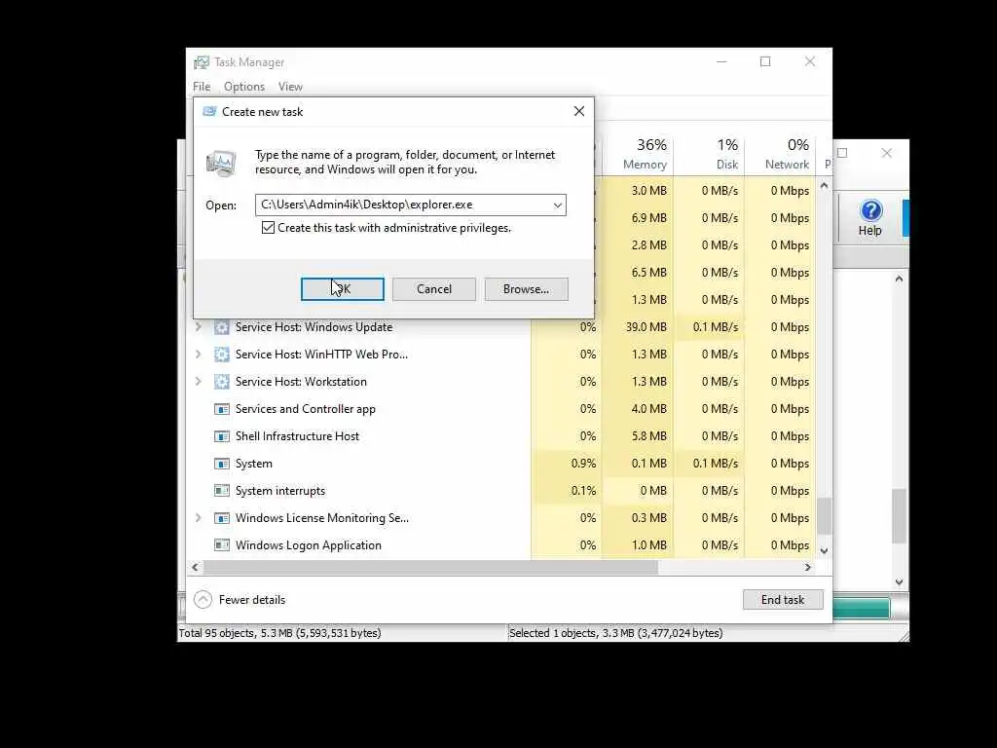Click the Fewer details circle arrow icon
997x748 pixels.
pos(203,600)
